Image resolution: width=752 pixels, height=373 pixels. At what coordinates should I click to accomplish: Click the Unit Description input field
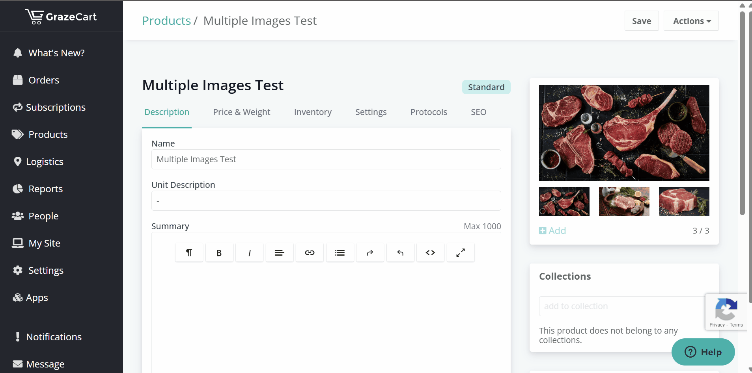326,201
